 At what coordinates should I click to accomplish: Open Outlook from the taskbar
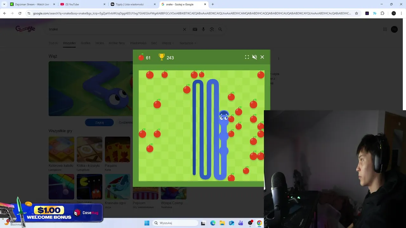tap(232, 223)
